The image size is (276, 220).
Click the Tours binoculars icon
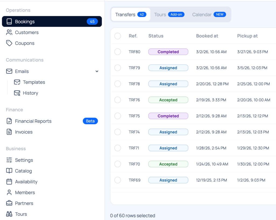(x=9, y=214)
